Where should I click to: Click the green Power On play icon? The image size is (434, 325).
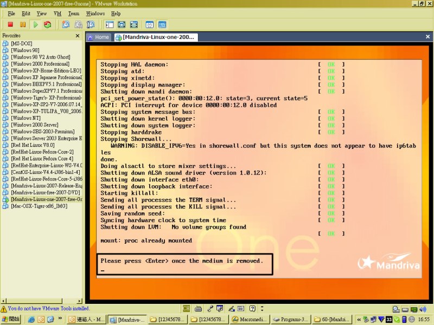(x=35, y=24)
